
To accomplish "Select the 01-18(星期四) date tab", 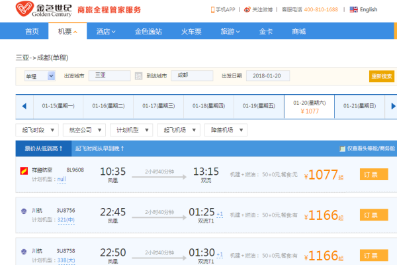I will pyautogui.click(x=208, y=106).
